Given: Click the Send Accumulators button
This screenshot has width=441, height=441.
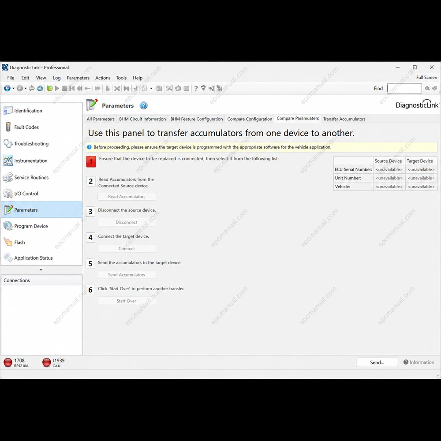Looking at the screenshot, I should click(x=127, y=274).
